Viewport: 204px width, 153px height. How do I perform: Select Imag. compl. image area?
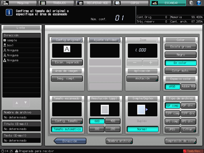(67, 79)
